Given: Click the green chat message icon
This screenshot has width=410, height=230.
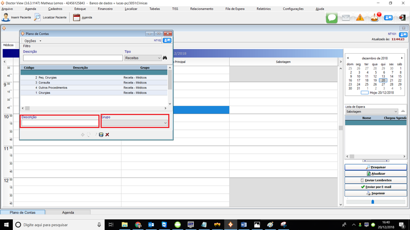Looking at the screenshot, I should coord(332,18).
